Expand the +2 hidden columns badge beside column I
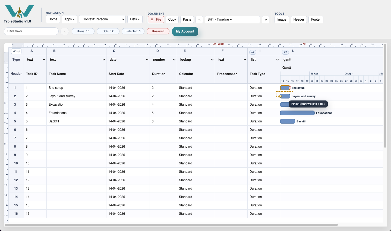 tap(253, 52)
